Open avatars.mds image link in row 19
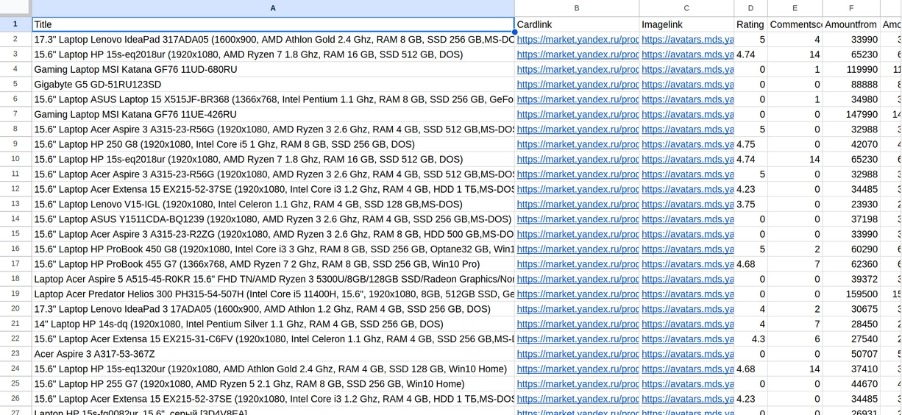This screenshot has width=902, height=415. coord(687,294)
